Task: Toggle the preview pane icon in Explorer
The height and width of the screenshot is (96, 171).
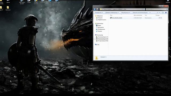Action: point(162,13)
